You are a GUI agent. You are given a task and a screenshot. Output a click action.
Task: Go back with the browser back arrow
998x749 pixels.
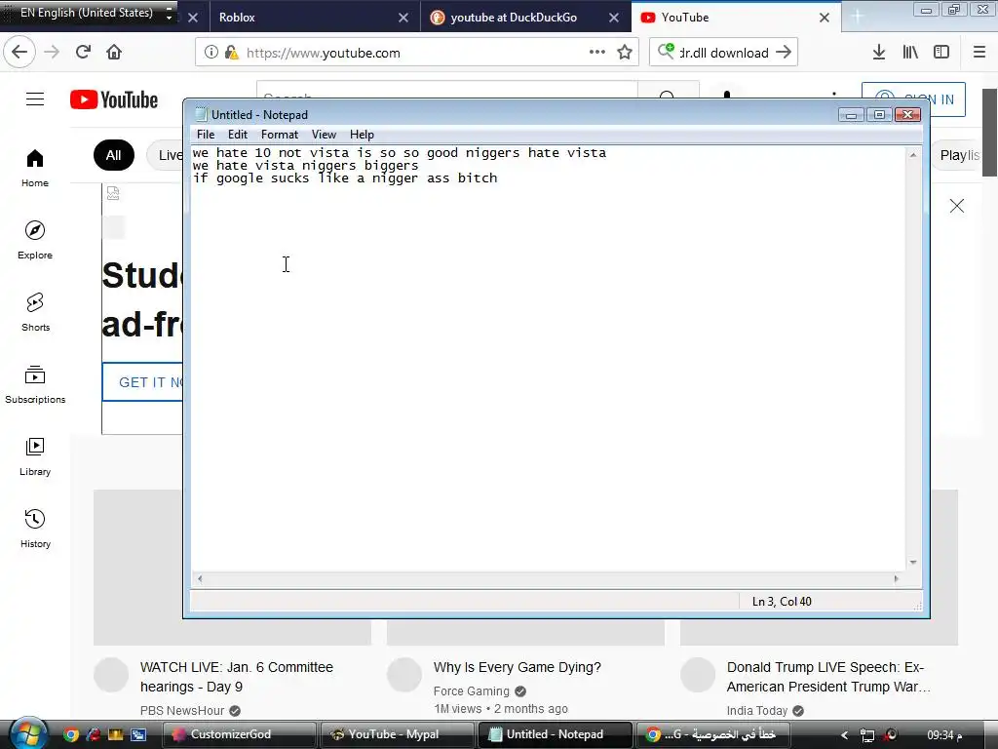19,53
